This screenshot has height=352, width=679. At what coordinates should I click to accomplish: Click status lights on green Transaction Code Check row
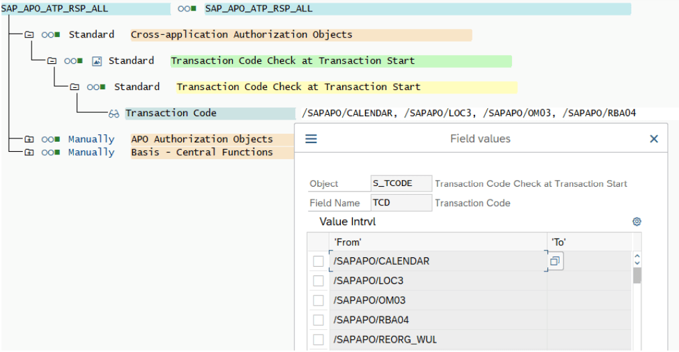(x=73, y=61)
